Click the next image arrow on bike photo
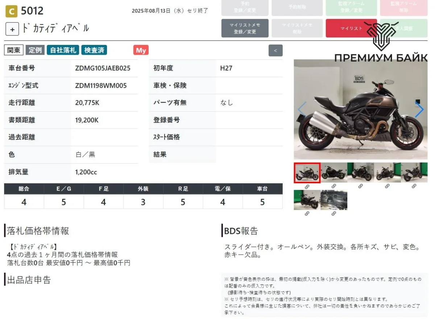435x335 pixels. coord(419,110)
